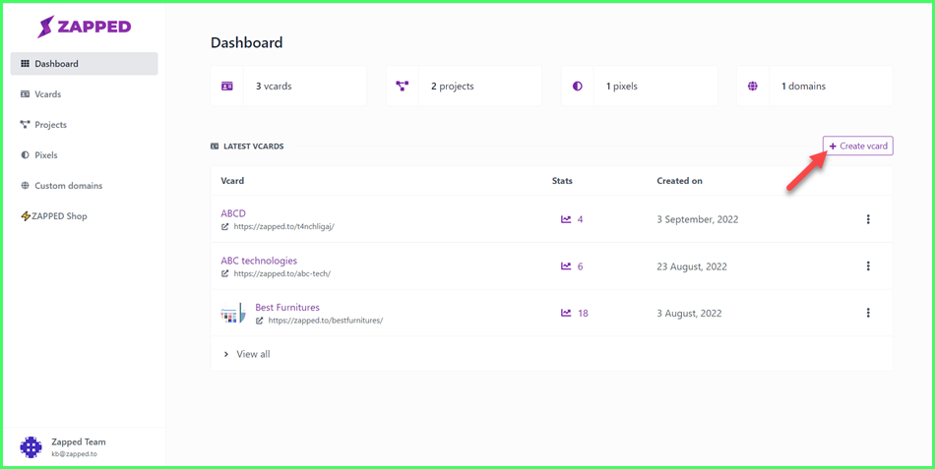
Task: Open the three-dot menu for ABCD
Action: pyautogui.click(x=868, y=219)
